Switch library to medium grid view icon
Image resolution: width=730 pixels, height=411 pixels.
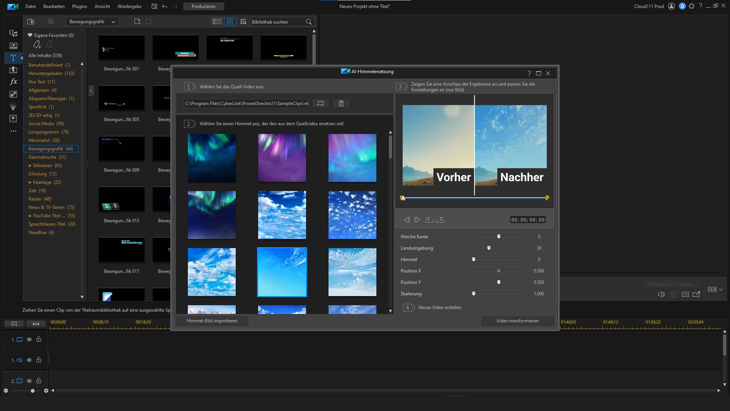click(x=230, y=22)
